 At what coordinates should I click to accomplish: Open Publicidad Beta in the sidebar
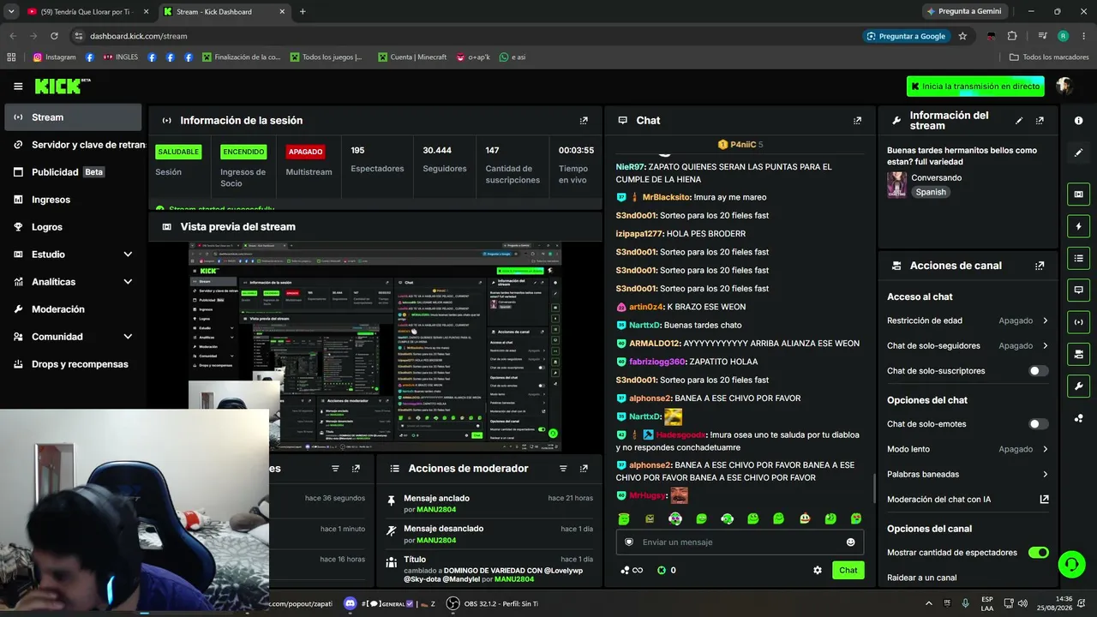(x=73, y=172)
